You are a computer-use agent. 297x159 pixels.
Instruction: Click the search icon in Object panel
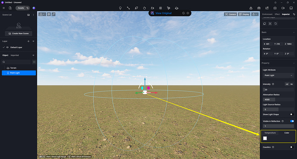4,62
